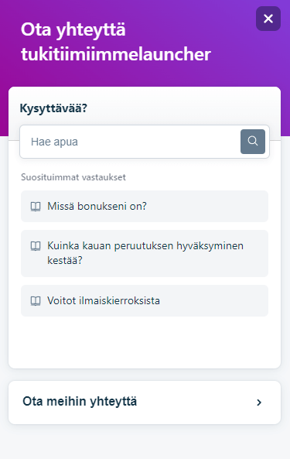Open the Voitot ilmaiskierroksista article
290x459 pixels.
145,300
